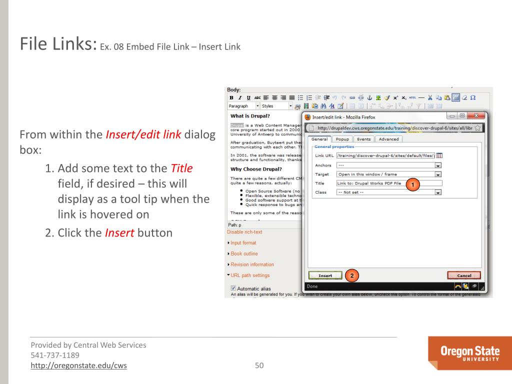This screenshot has width=512, height=384.
Task: Click the Disable rich-text link
Action: pyautogui.click(x=244, y=232)
